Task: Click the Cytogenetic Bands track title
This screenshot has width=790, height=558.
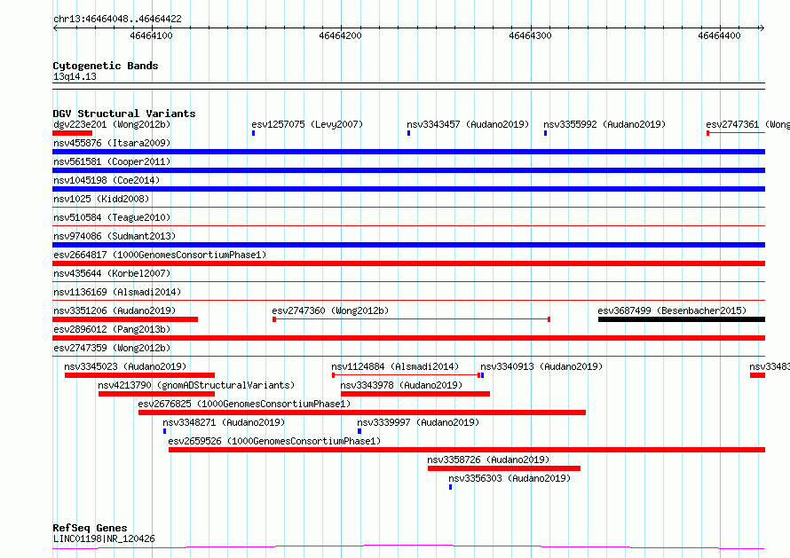Action: [106, 66]
